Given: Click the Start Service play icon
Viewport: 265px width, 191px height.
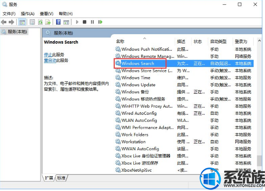Looking at the screenshot, I should [77, 22].
